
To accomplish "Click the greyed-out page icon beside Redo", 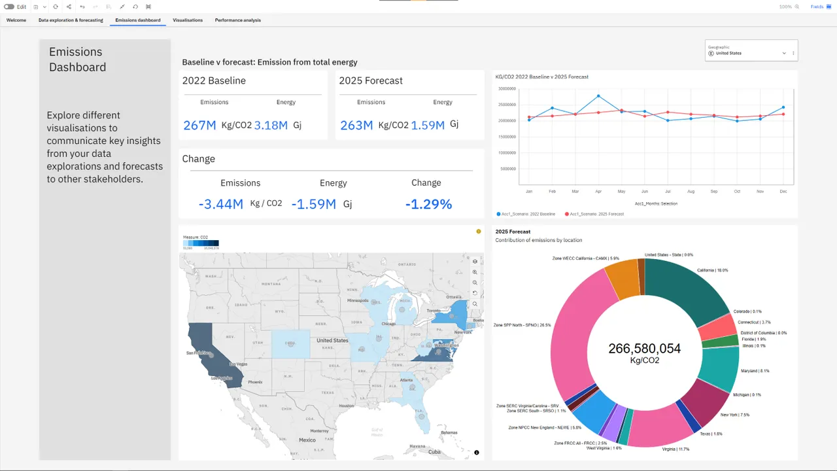I will [109, 7].
